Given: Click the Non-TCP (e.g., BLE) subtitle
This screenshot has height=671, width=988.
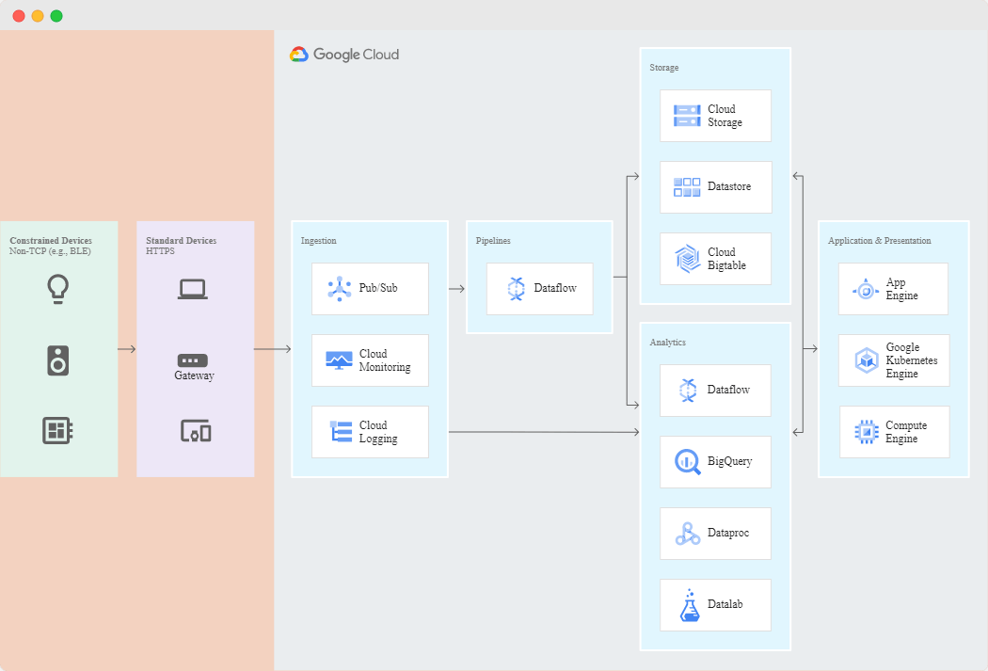Looking at the screenshot, I should click(50, 250).
